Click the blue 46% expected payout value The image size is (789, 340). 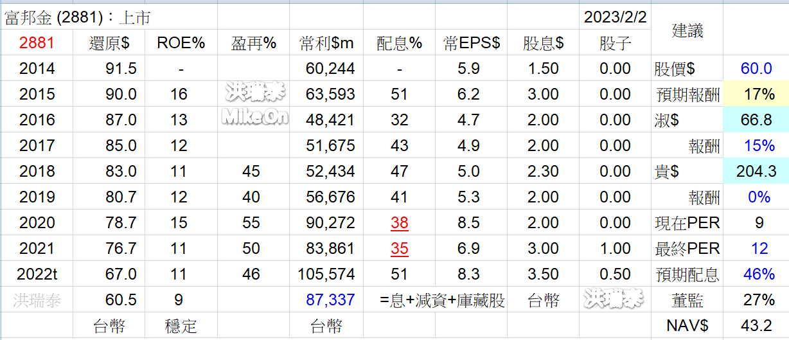pos(759,274)
